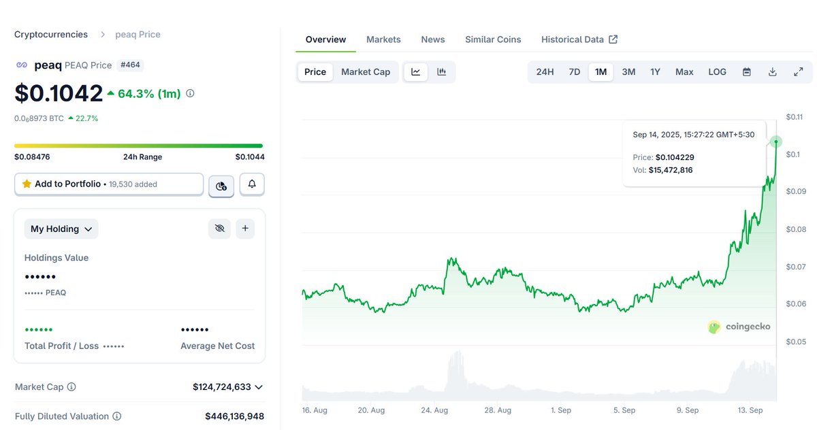Click the 13. Sep date axis label
Viewport: 817px width, 430px height.
[750, 410]
